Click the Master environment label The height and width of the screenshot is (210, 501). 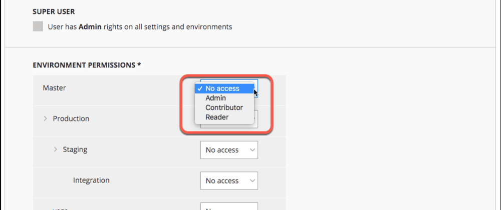click(54, 87)
